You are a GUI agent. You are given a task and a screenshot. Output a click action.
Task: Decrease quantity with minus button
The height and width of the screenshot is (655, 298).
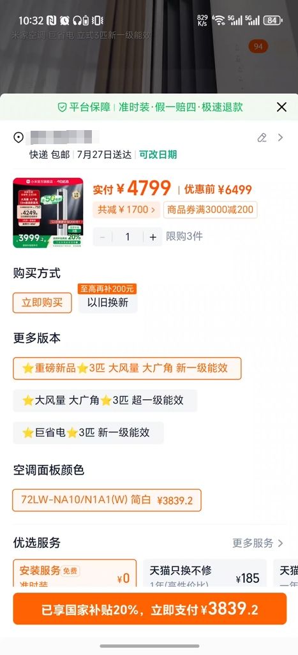click(x=102, y=237)
